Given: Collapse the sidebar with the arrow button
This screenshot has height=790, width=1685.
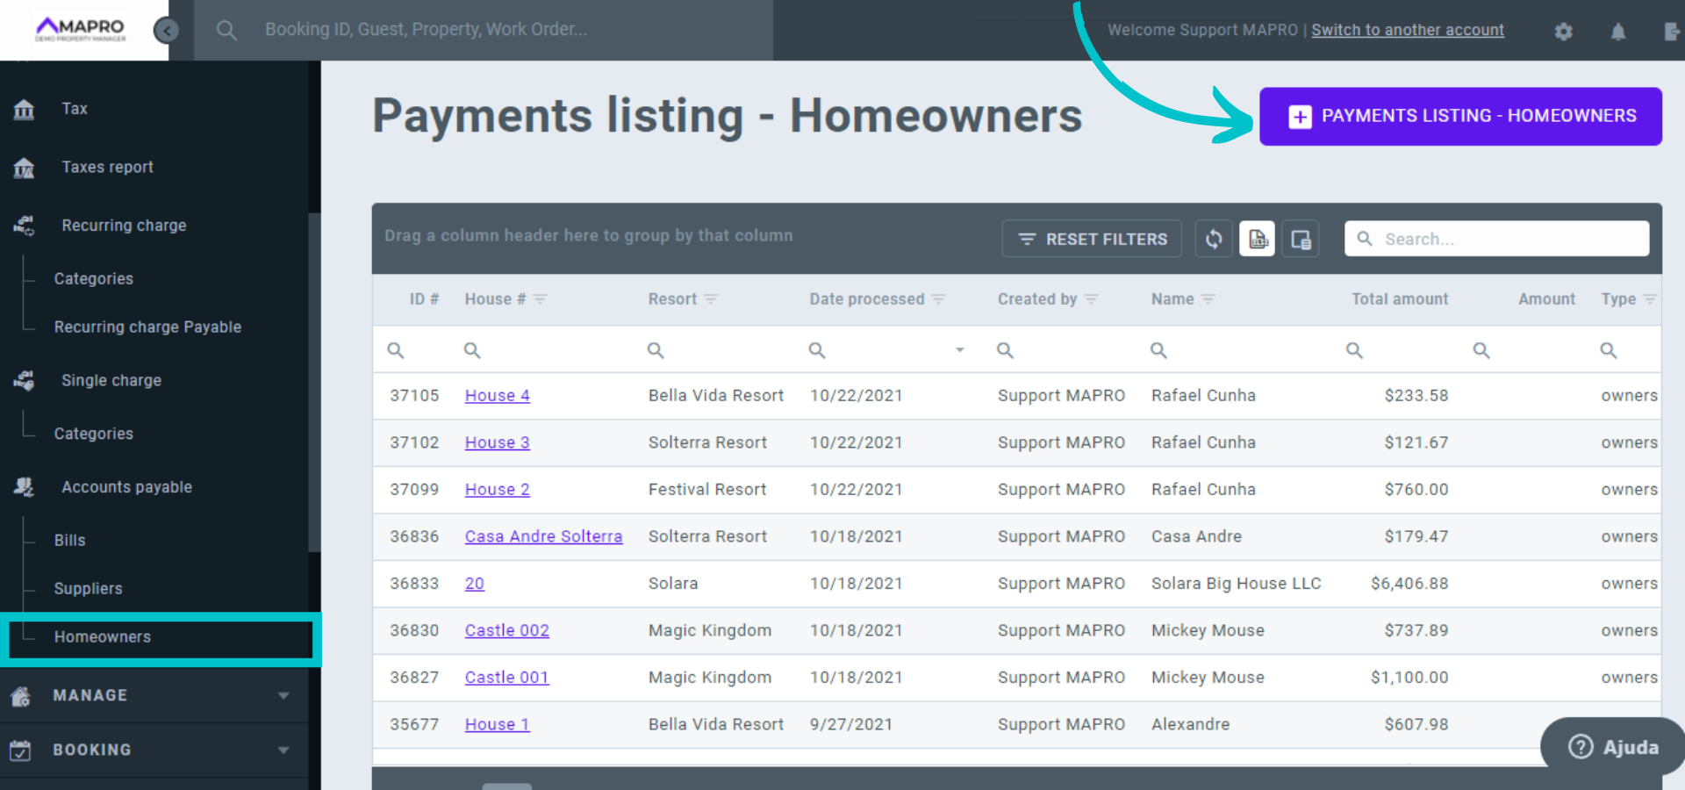Looking at the screenshot, I should [x=166, y=31].
